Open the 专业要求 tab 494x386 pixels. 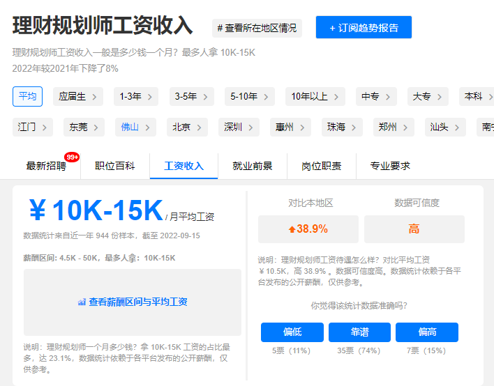390,166
